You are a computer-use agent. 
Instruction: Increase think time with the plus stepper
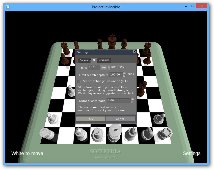click(109, 66)
